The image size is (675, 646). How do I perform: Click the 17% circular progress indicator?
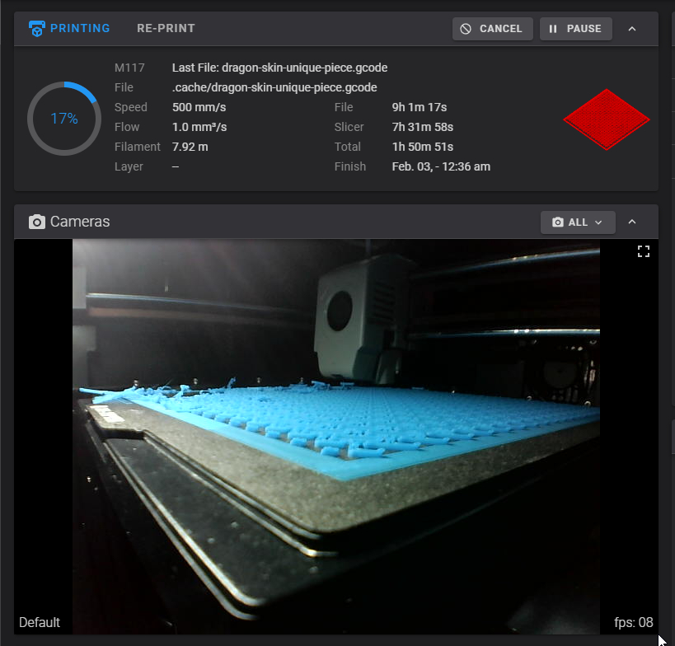(x=64, y=119)
